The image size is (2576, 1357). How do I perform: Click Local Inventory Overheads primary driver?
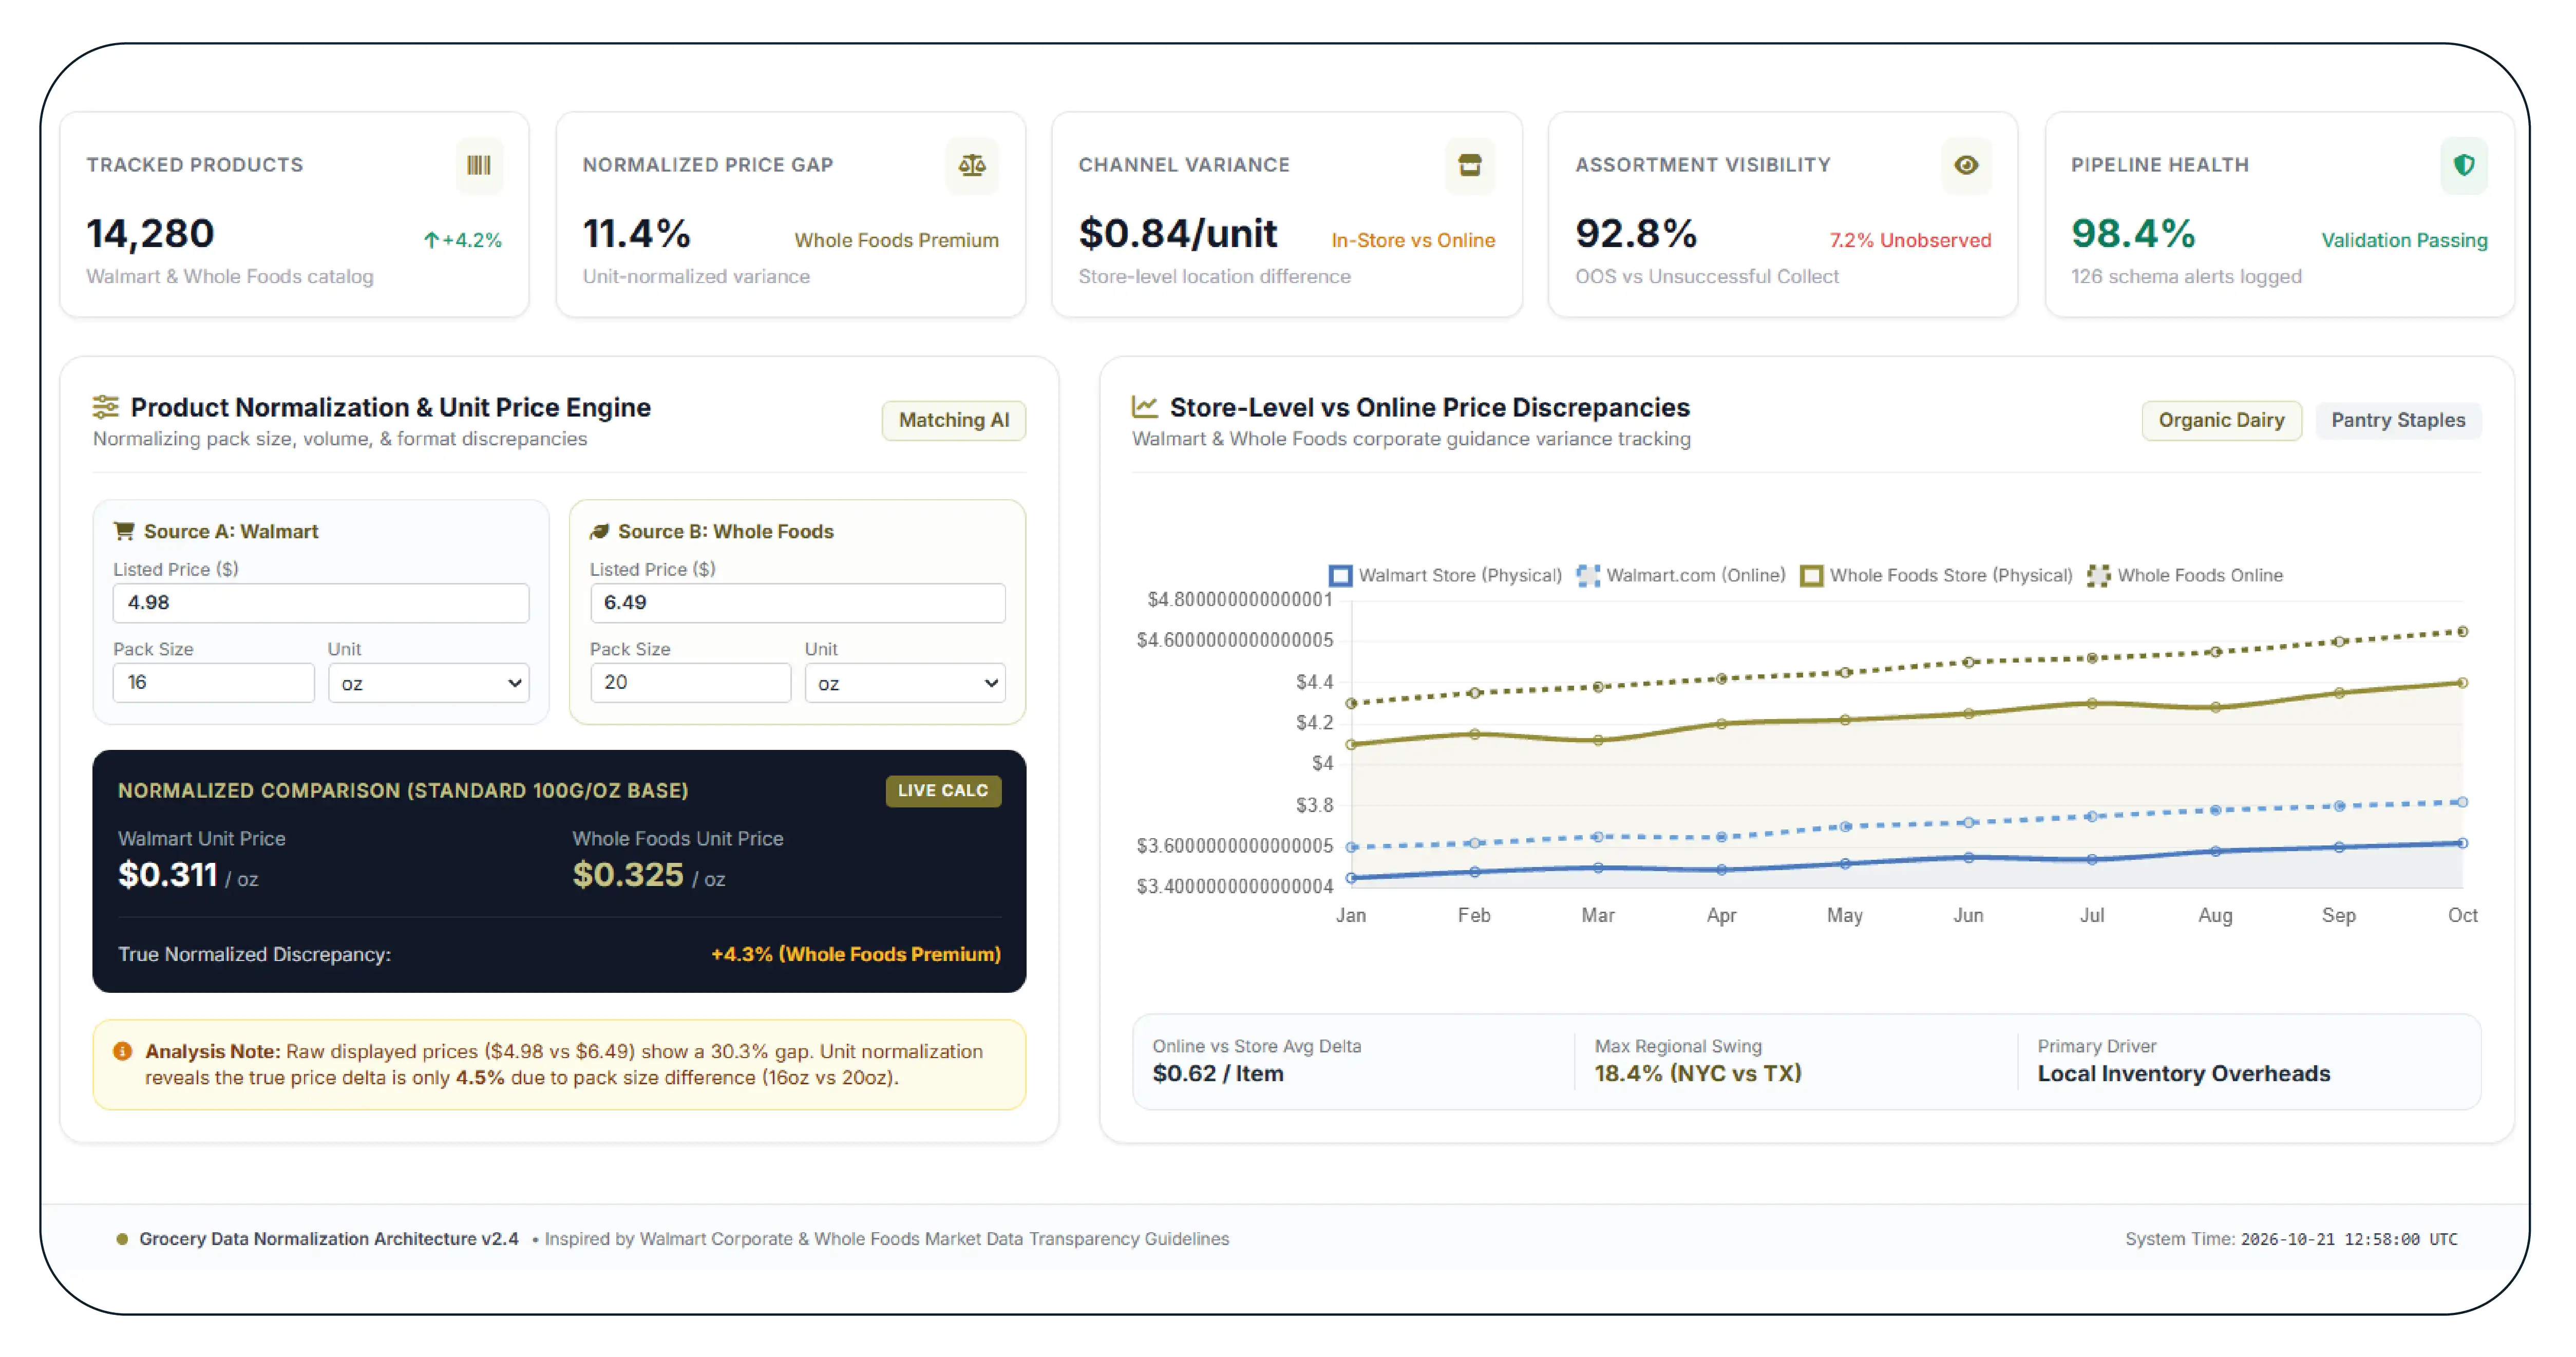(x=2183, y=1074)
